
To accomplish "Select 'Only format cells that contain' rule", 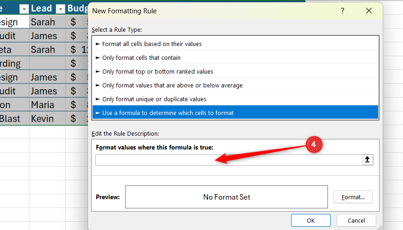I will coord(235,58).
